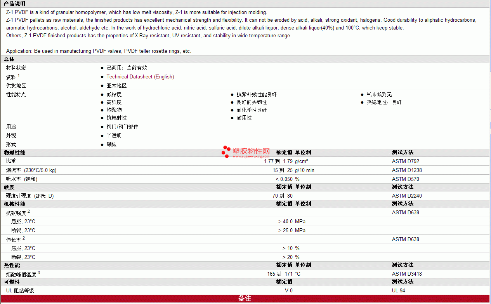Image resolution: width=491 pixels, height=304 pixels.
Task: Select the UL 阻燃等级 row label
Action: click(x=20, y=290)
